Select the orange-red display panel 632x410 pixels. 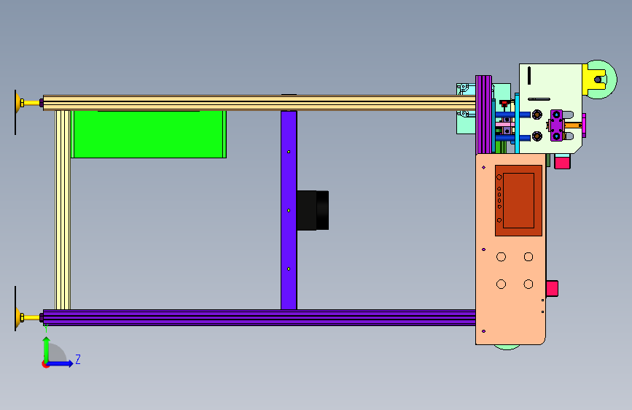(518, 201)
